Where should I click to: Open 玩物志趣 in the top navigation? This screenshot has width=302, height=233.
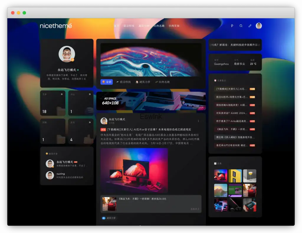coord(160,26)
